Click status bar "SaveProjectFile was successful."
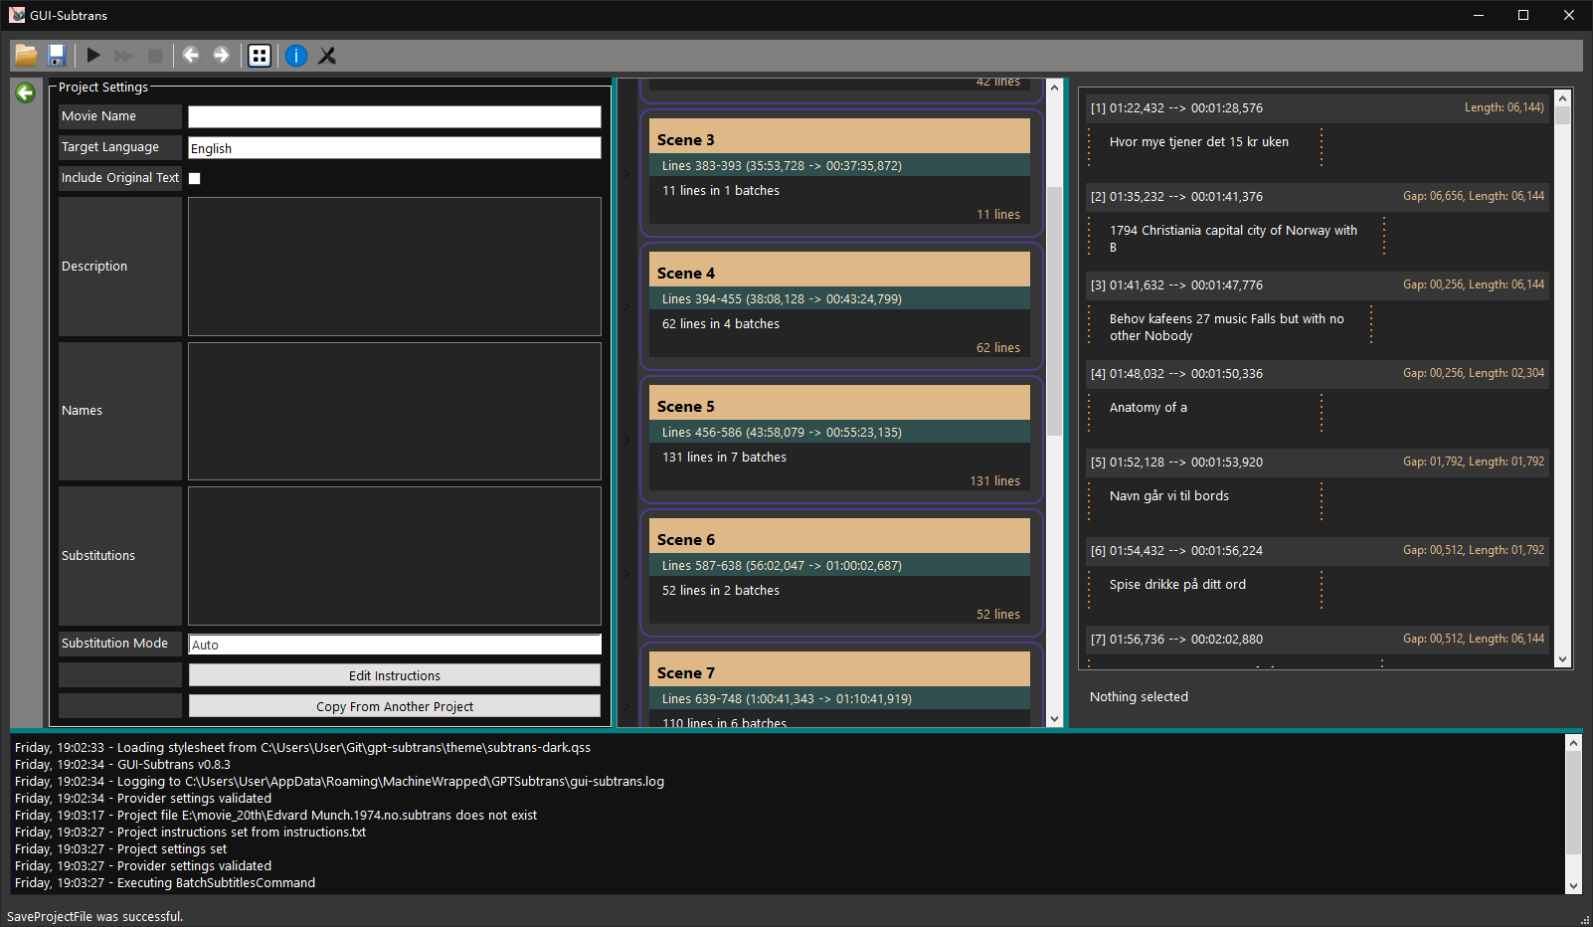Screen dimensions: 1593x927 94,917
